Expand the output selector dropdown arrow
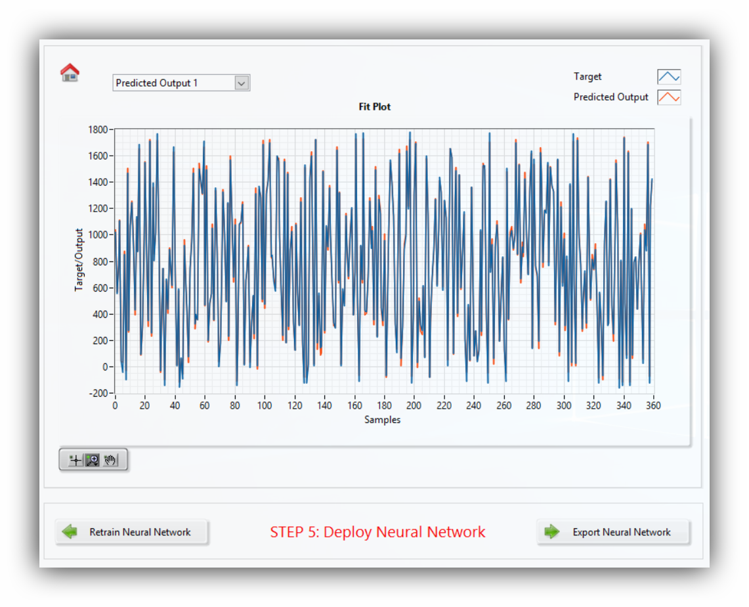 [x=242, y=83]
